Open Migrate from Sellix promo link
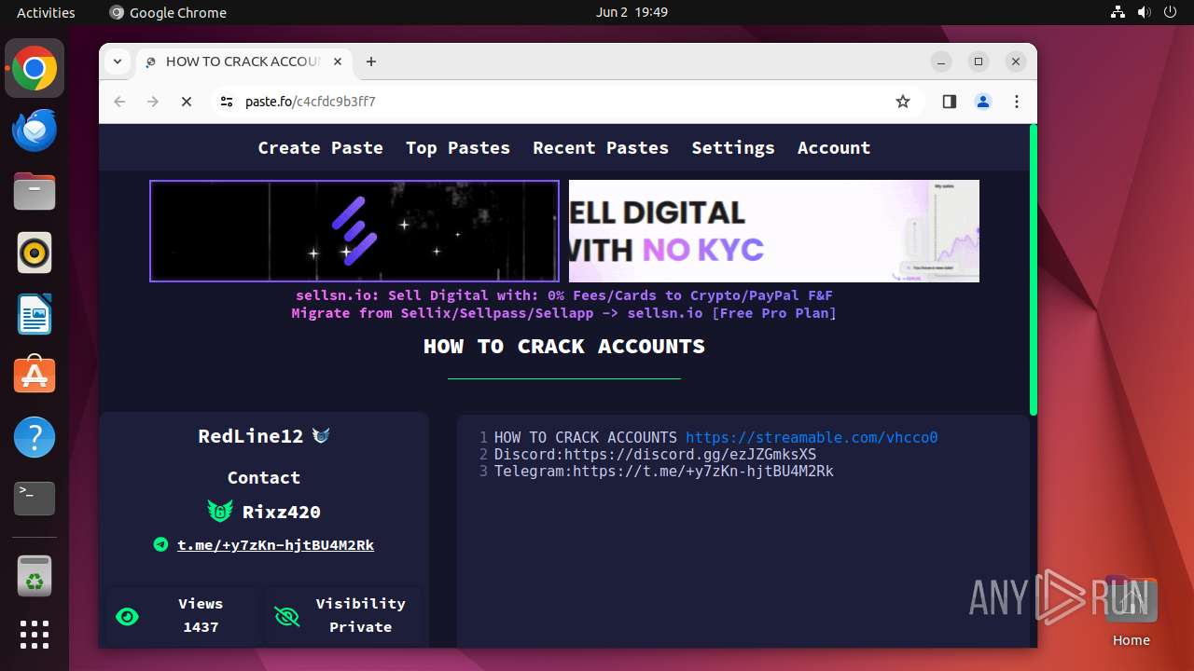 pos(564,313)
